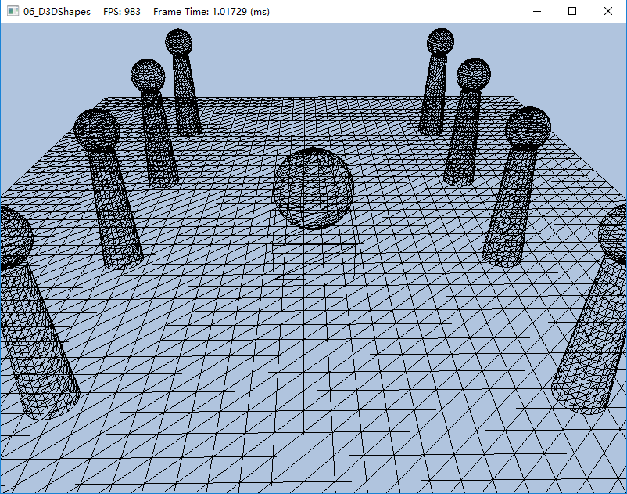The image size is (627, 494).
Task: Close the 06_D3DShapes window
Action: pyautogui.click(x=607, y=11)
